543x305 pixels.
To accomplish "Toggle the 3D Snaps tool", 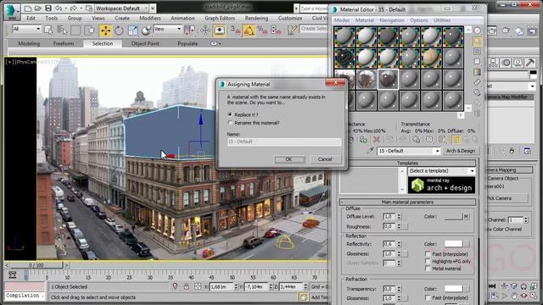I will tap(236, 30).
